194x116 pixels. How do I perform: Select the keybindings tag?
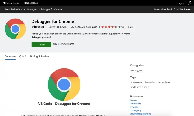tap(164, 82)
